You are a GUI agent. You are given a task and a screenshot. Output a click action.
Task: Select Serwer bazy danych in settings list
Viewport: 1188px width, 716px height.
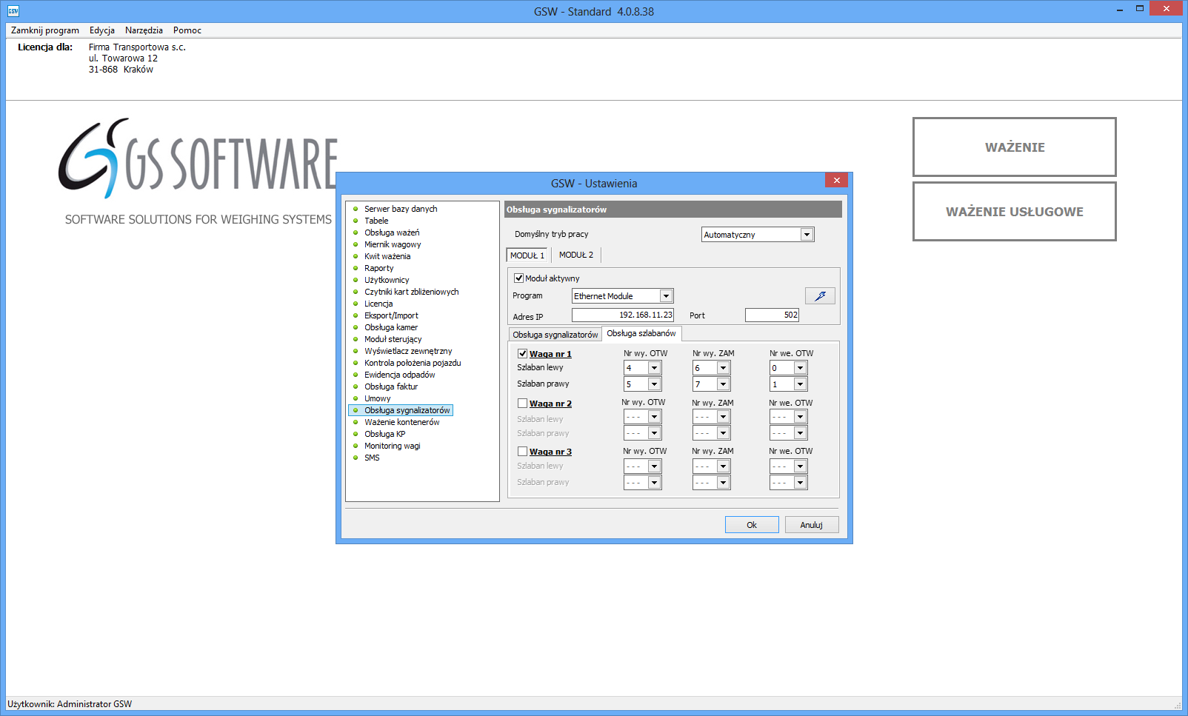[x=400, y=209]
